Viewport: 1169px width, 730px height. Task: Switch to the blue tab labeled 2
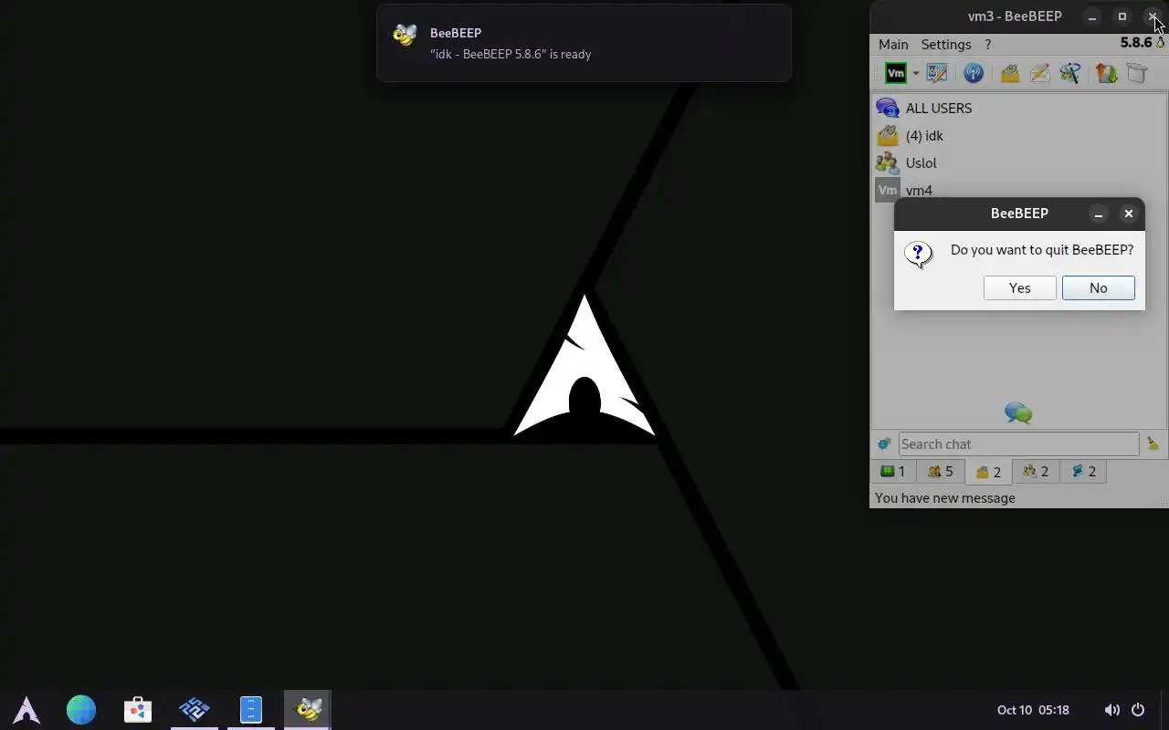tap(1083, 471)
